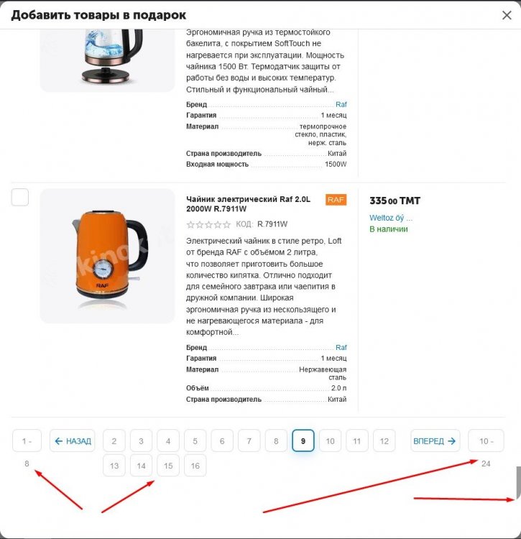Open the Weltoz öý seller link
The width and height of the screenshot is (521, 539).
pos(391,218)
